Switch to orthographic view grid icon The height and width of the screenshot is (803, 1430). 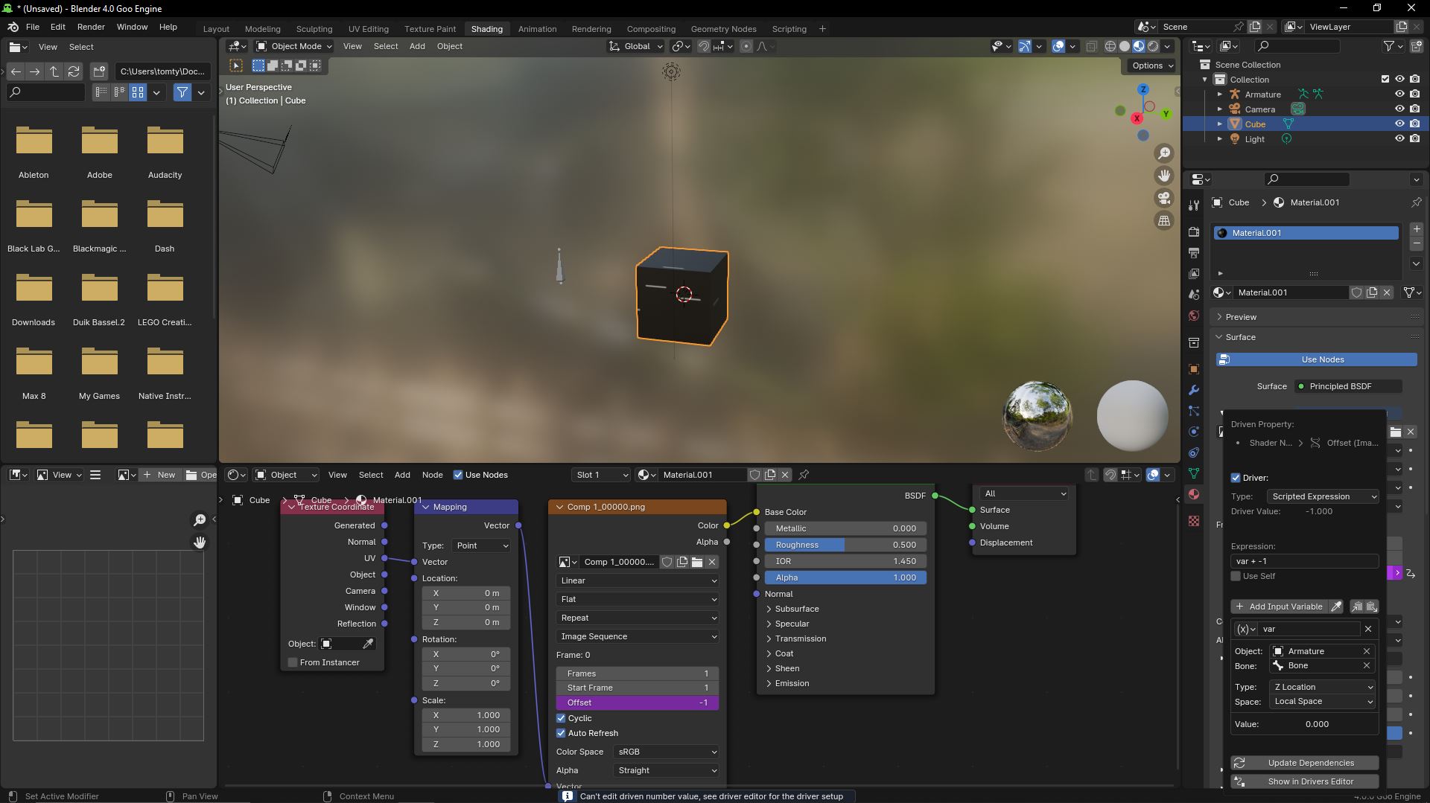(1163, 220)
